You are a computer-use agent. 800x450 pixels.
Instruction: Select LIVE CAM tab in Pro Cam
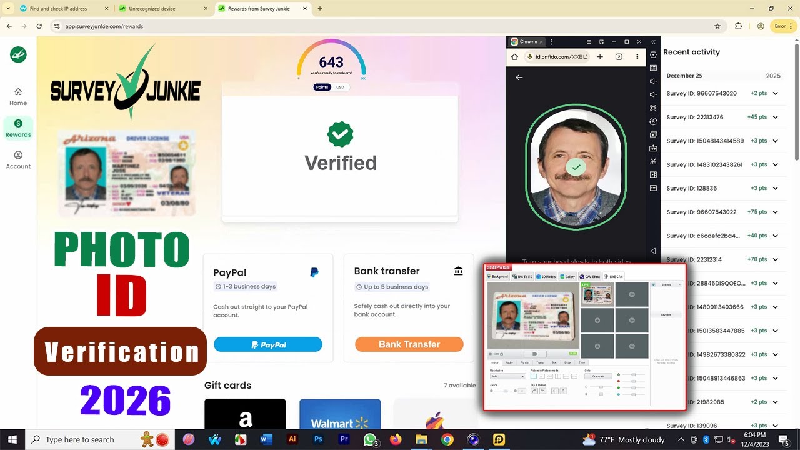[x=614, y=277]
